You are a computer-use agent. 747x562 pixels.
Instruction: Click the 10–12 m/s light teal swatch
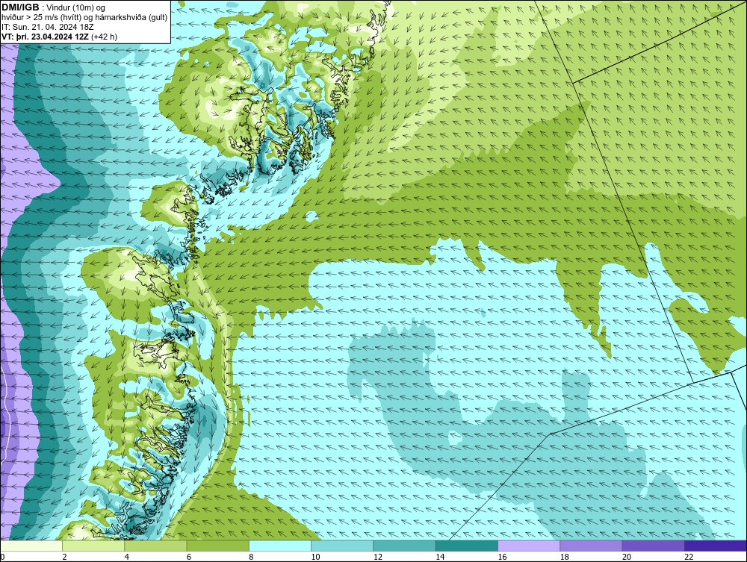(x=342, y=546)
